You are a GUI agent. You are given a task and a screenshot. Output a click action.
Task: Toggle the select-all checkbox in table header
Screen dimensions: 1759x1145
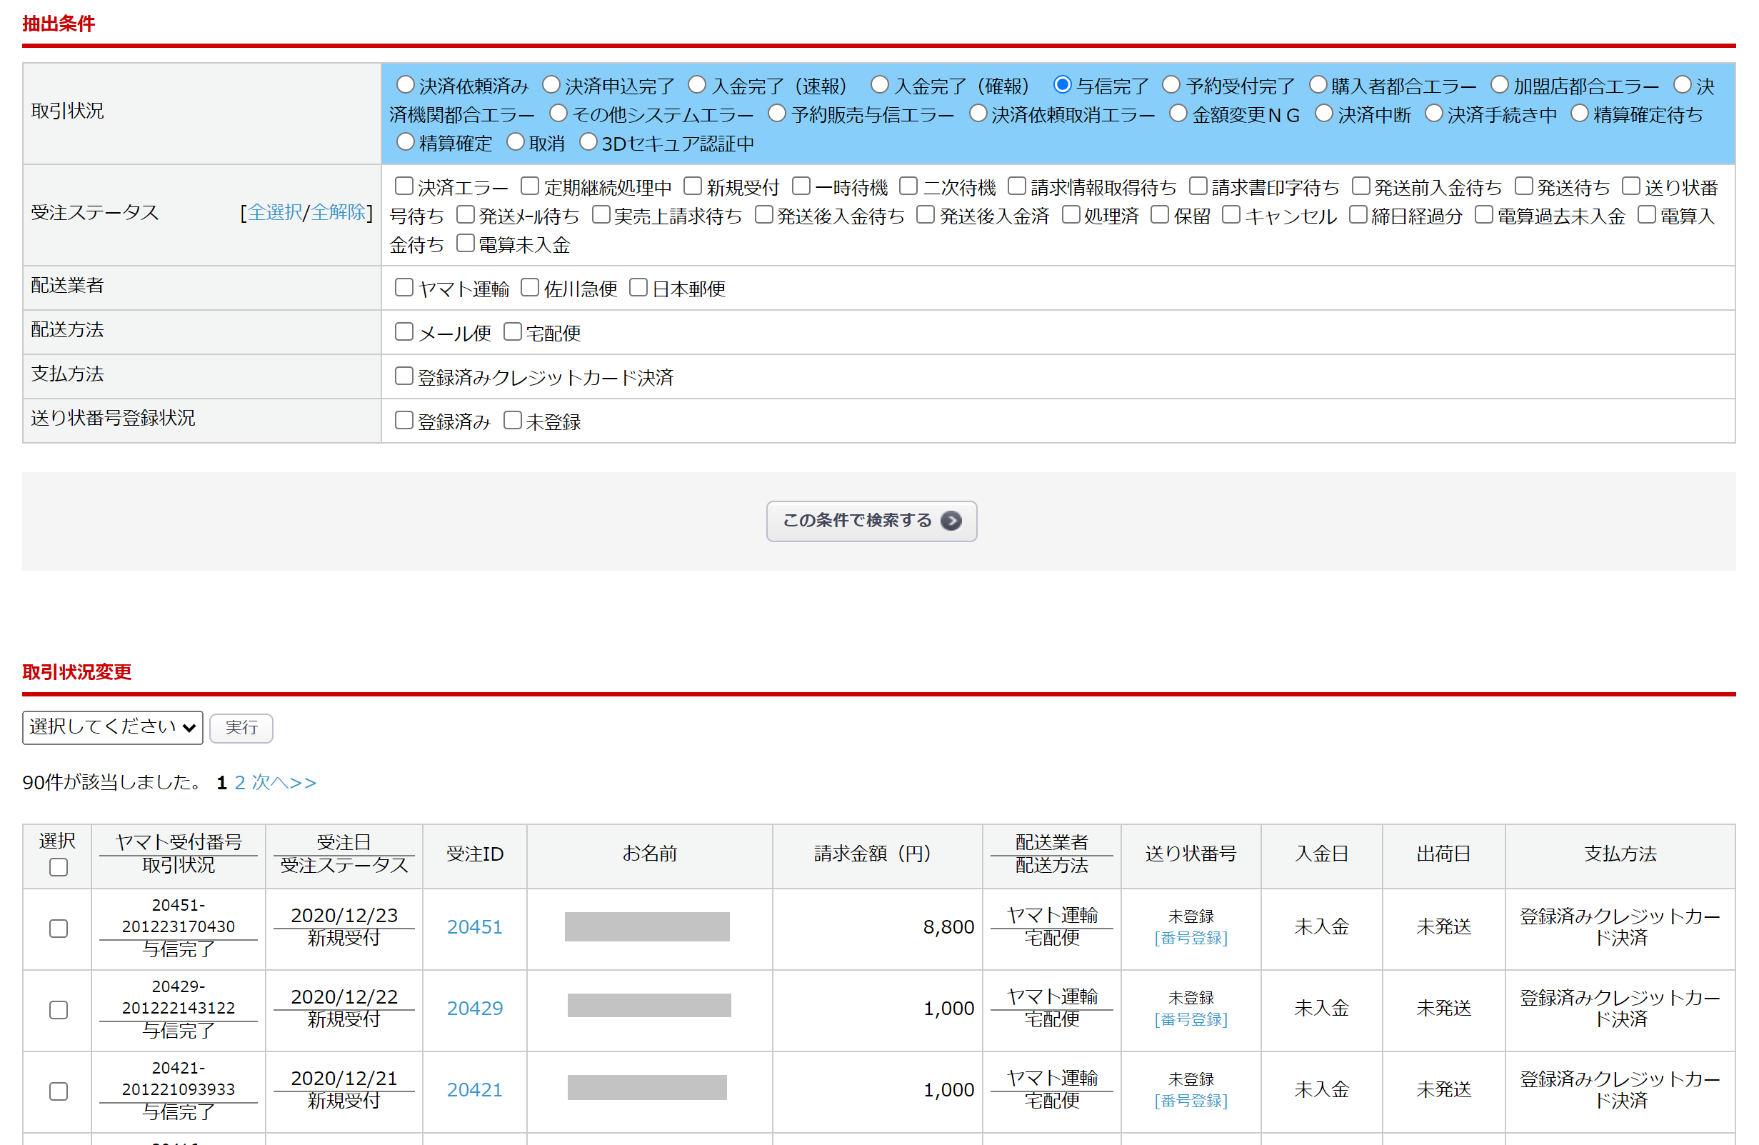[59, 867]
